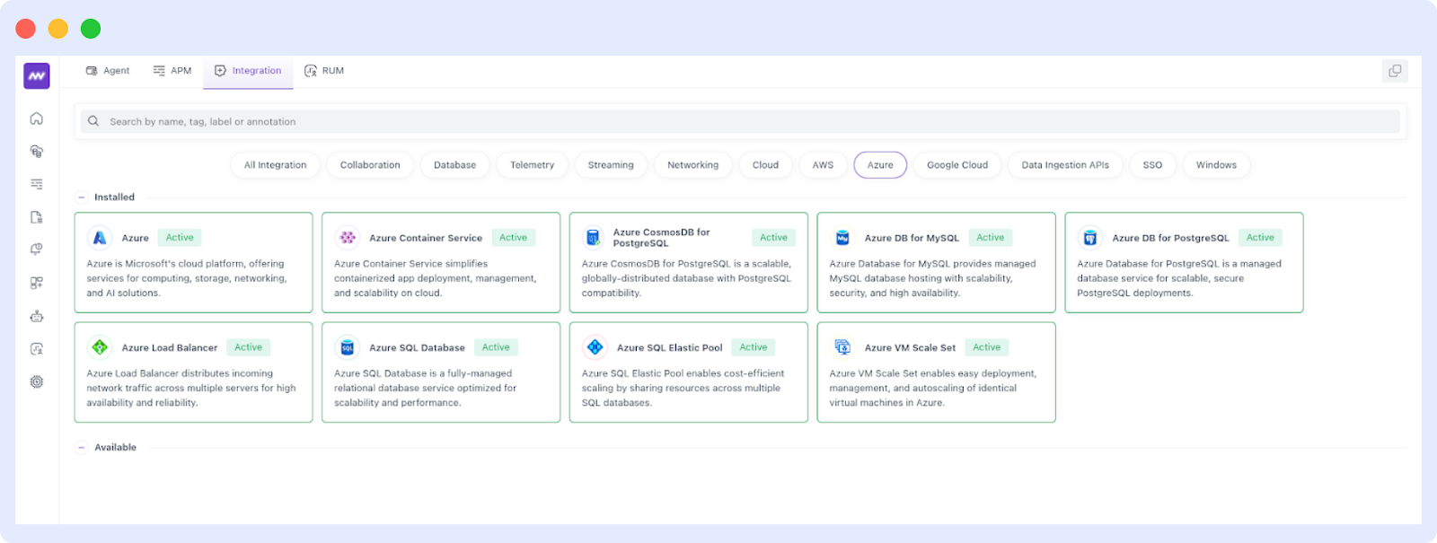Filter by Collaboration category
The image size is (1437, 543).
[370, 165]
